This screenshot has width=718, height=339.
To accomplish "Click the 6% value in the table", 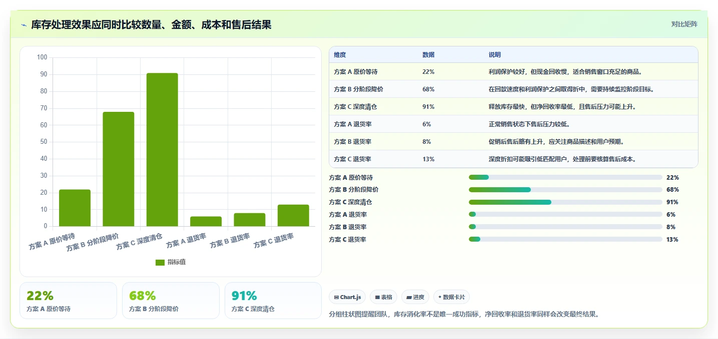I will (x=427, y=124).
